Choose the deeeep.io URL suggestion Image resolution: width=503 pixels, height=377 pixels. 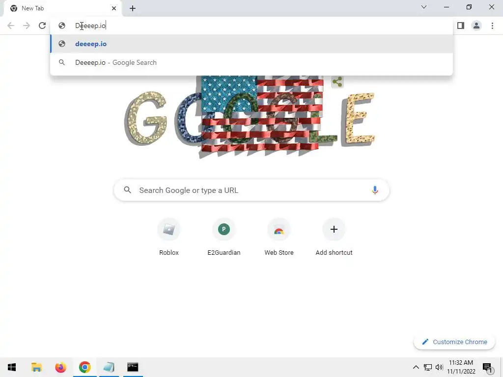251,44
